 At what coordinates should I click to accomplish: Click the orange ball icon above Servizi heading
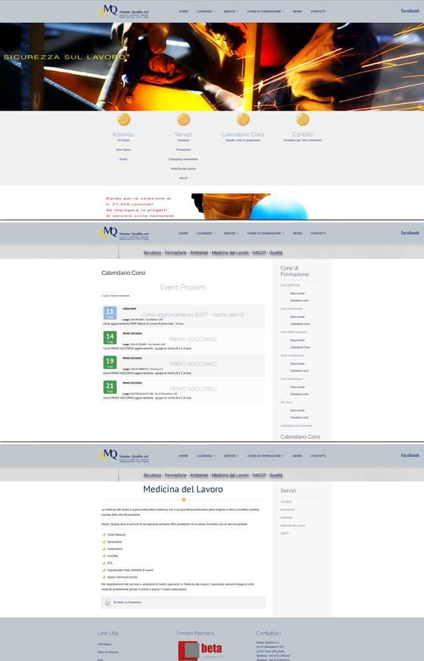click(184, 119)
